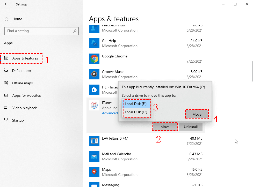Click the Mail and Calendar envelope icon

click(94, 156)
